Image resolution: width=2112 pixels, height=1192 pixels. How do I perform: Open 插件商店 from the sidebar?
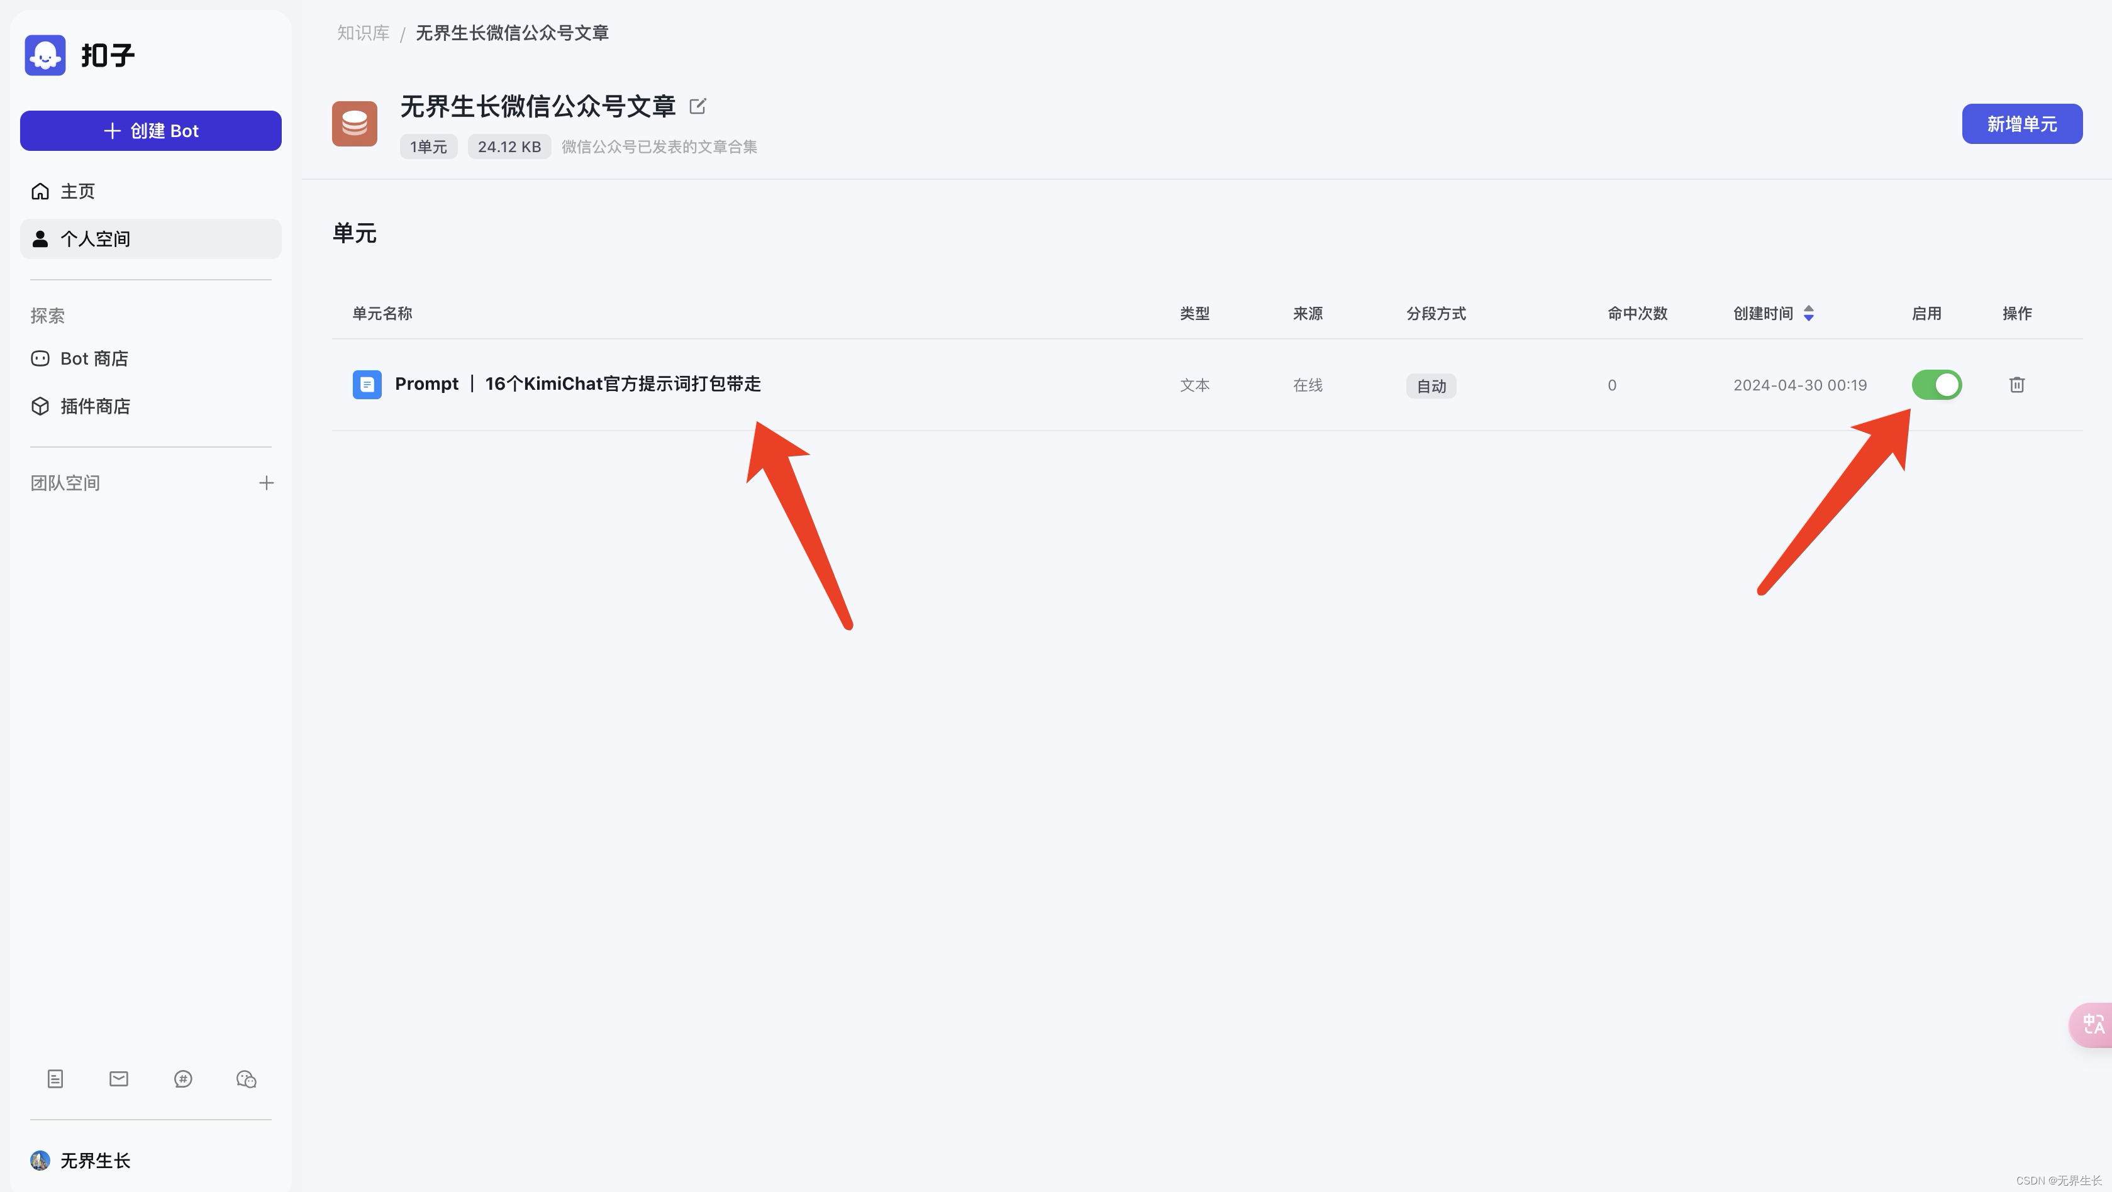click(x=95, y=406)
